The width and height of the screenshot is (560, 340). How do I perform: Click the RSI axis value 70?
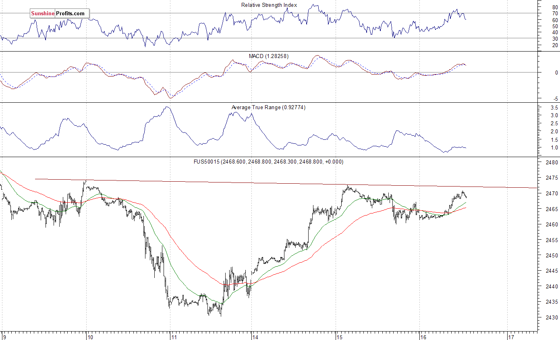(555, 14)
